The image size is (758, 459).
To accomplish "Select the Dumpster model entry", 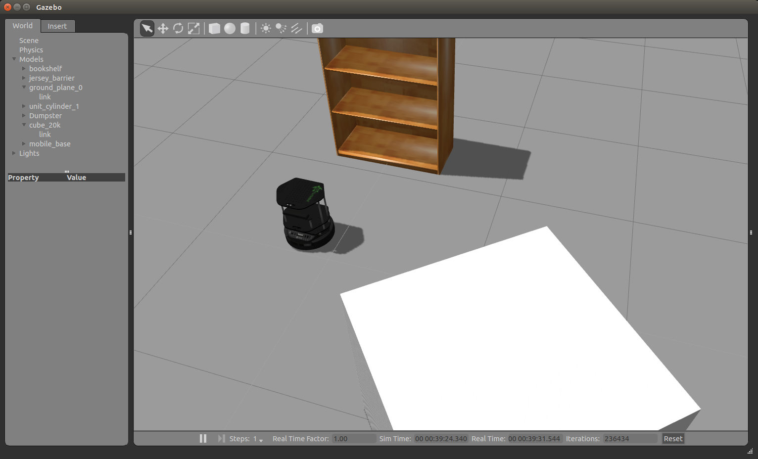I will 46,116.
